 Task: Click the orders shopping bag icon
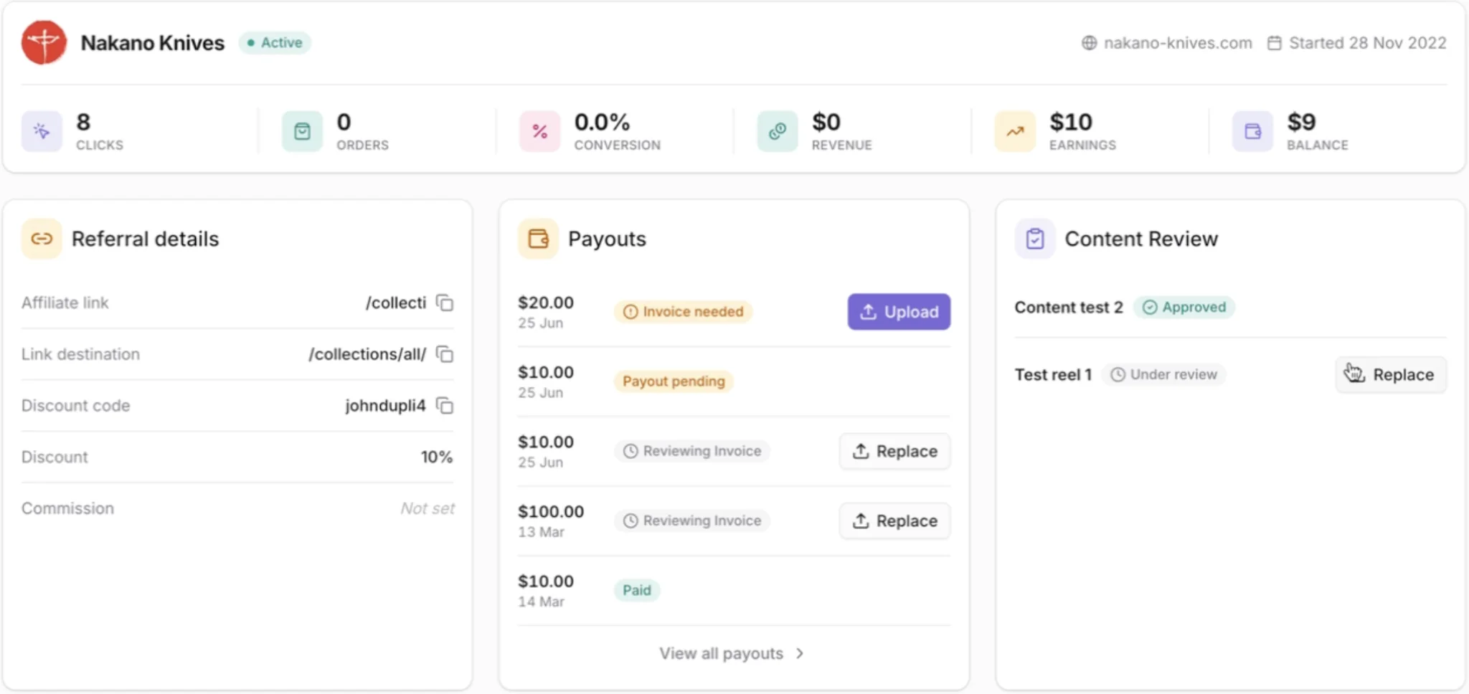(x=302, y=131)
